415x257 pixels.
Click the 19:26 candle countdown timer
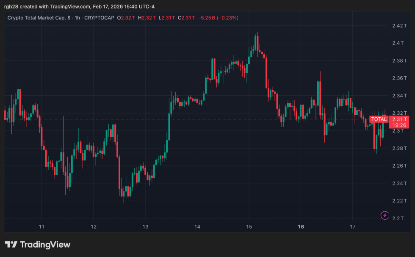[400, 125]
